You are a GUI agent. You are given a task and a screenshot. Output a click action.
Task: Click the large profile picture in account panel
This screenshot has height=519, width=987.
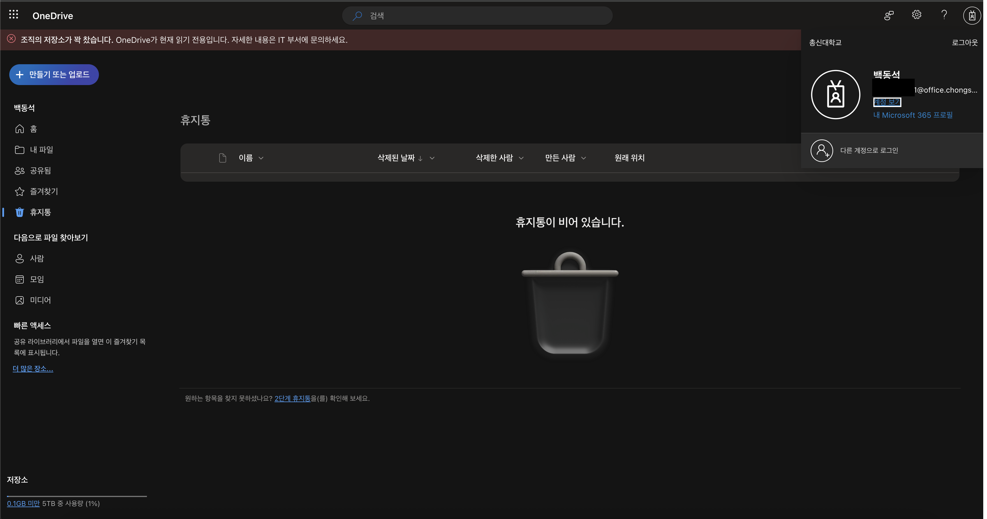pyautogui.click(x=835, y=94)
